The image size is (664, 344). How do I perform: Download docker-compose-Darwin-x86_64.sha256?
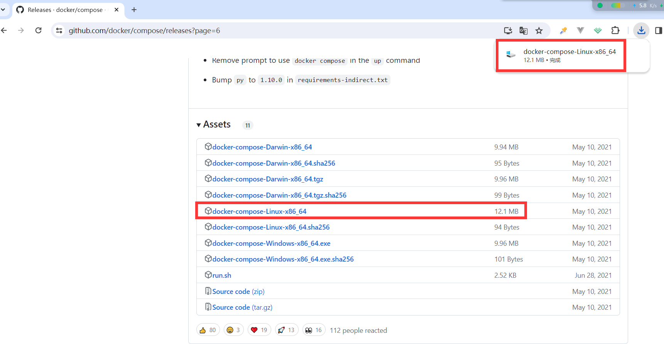(274, 163)
